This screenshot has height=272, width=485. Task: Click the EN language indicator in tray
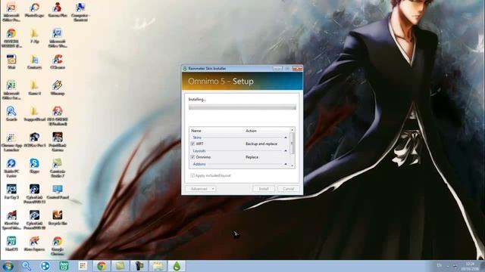point(440,265)
